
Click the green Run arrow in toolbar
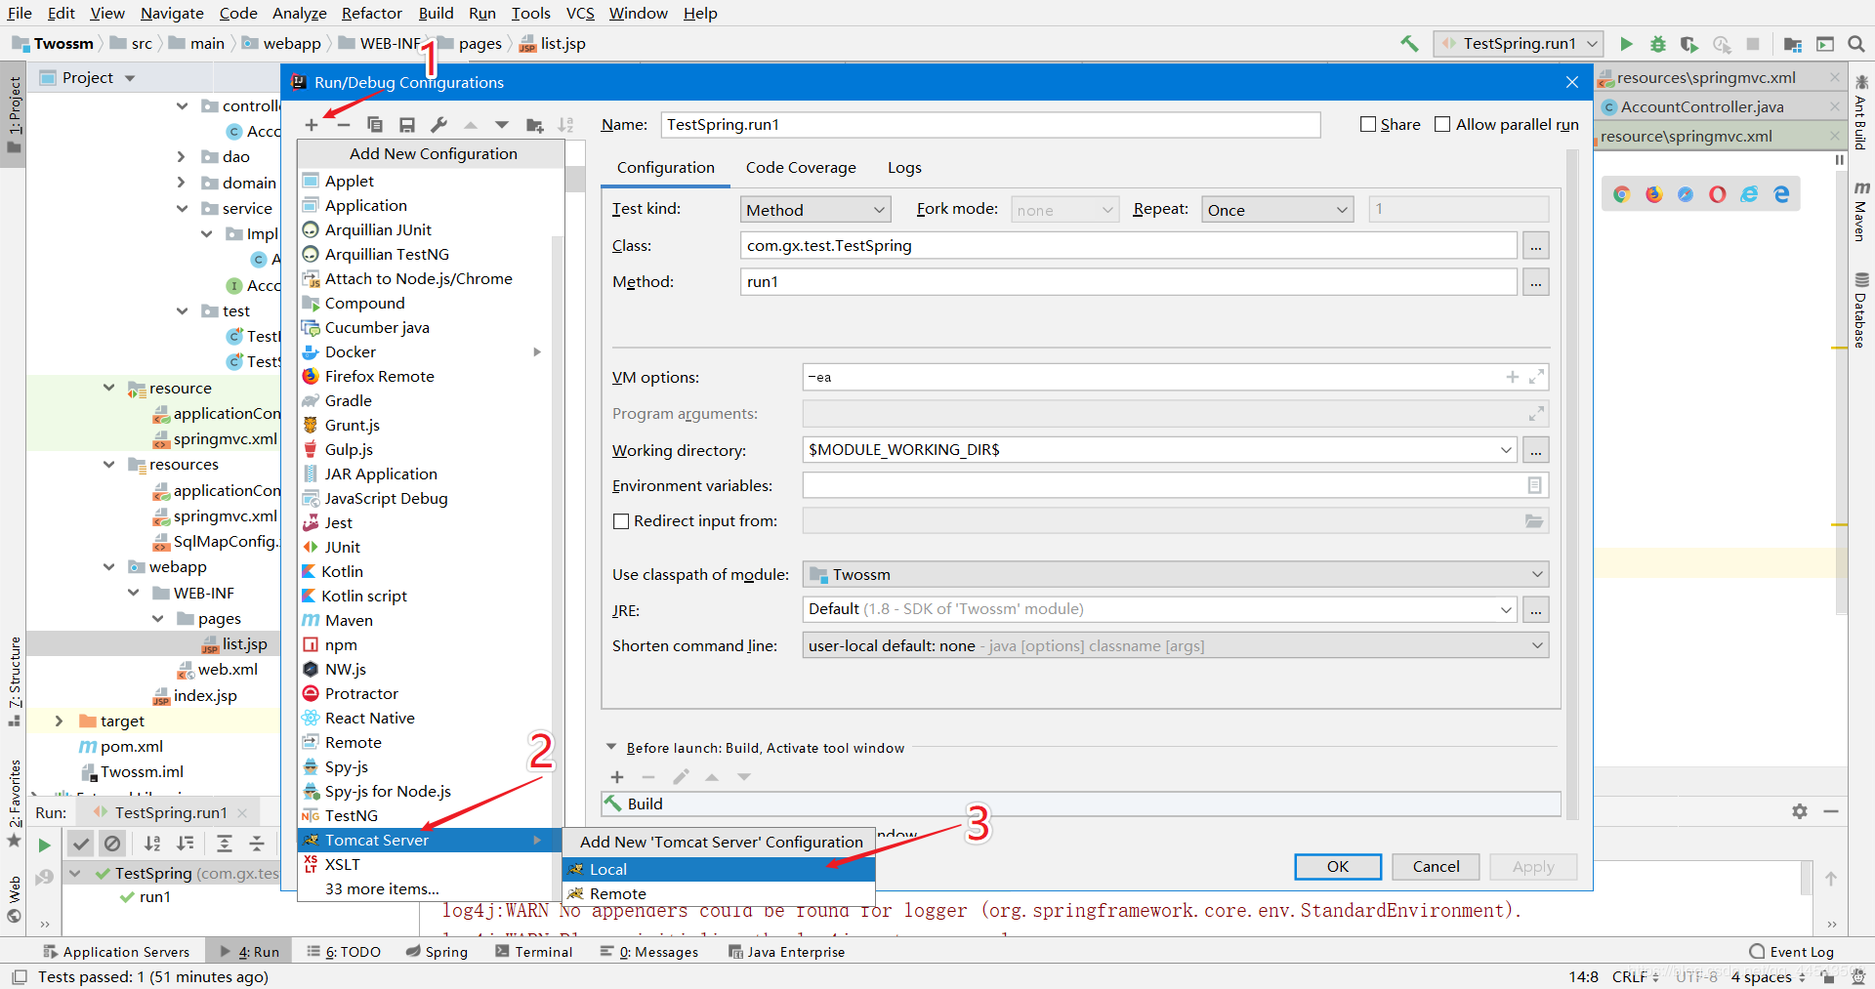tap(1626, 44)
